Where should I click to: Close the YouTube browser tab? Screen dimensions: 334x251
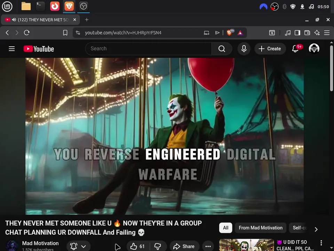pos(74,20)
